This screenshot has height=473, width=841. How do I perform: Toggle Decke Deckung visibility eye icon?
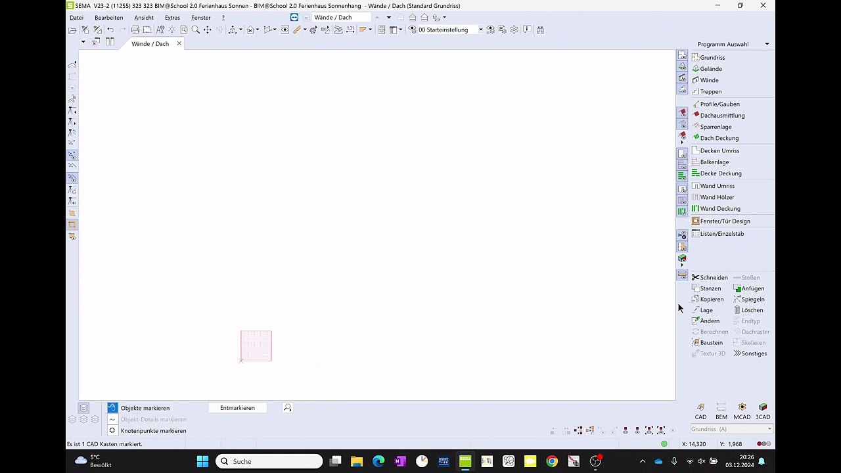pos(682,176)
